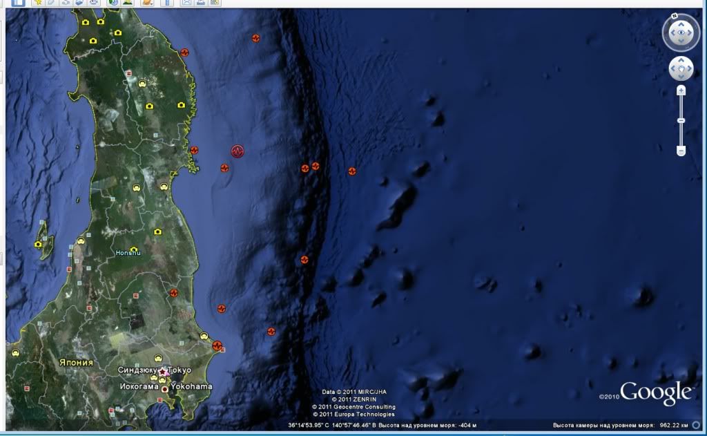Open the historical imagery clock tool
Image resolution: width=707 pixels, height=436 pixels.
112,2
